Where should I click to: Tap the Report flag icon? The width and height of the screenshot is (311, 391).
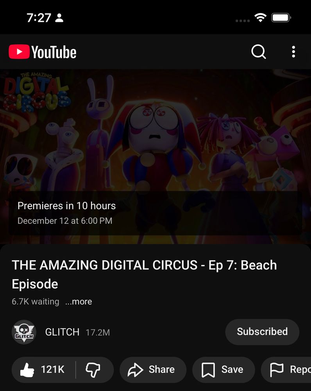277,370
